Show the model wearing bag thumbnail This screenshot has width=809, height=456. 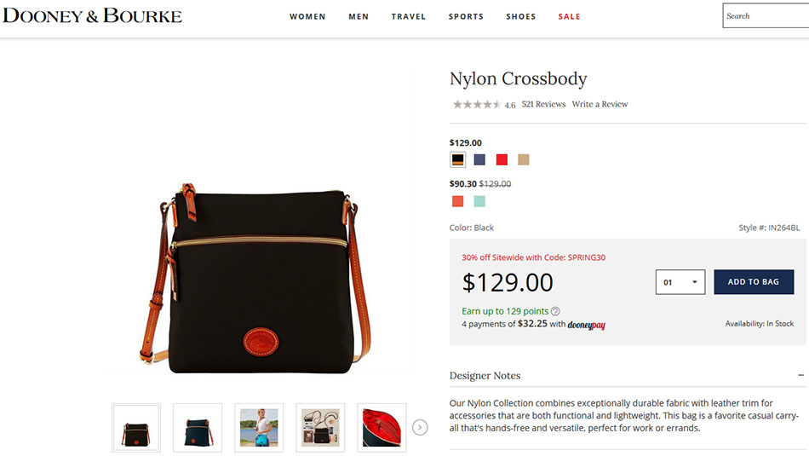click(259, 428)
